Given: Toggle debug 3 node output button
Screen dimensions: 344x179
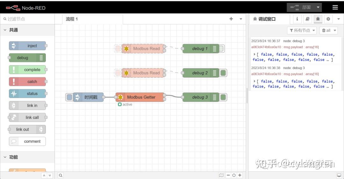Looking at the screenshot, I should click(223, 97).
